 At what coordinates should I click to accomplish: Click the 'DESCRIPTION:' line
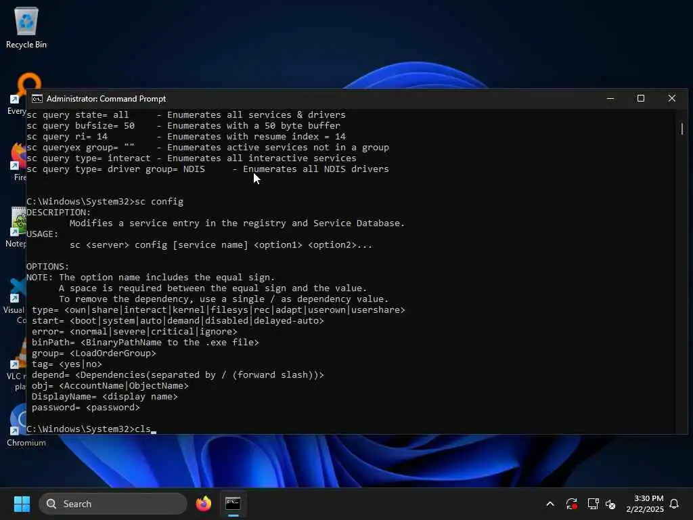[x=58, y=212]
